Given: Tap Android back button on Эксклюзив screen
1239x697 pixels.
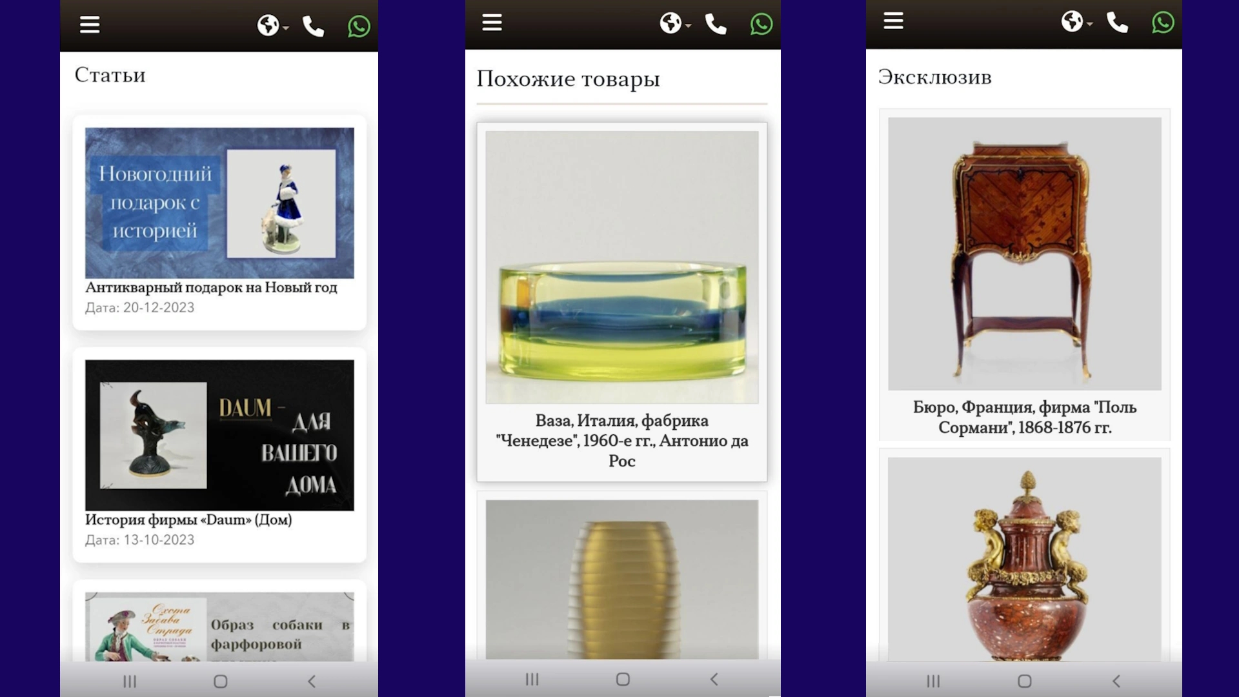Looking at the screenshot, I should coord(1116,682).
